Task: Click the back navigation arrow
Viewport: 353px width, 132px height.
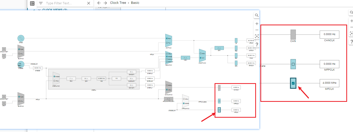Action: [x=99, y=3]
